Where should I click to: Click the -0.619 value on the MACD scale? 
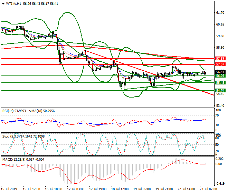220,184
